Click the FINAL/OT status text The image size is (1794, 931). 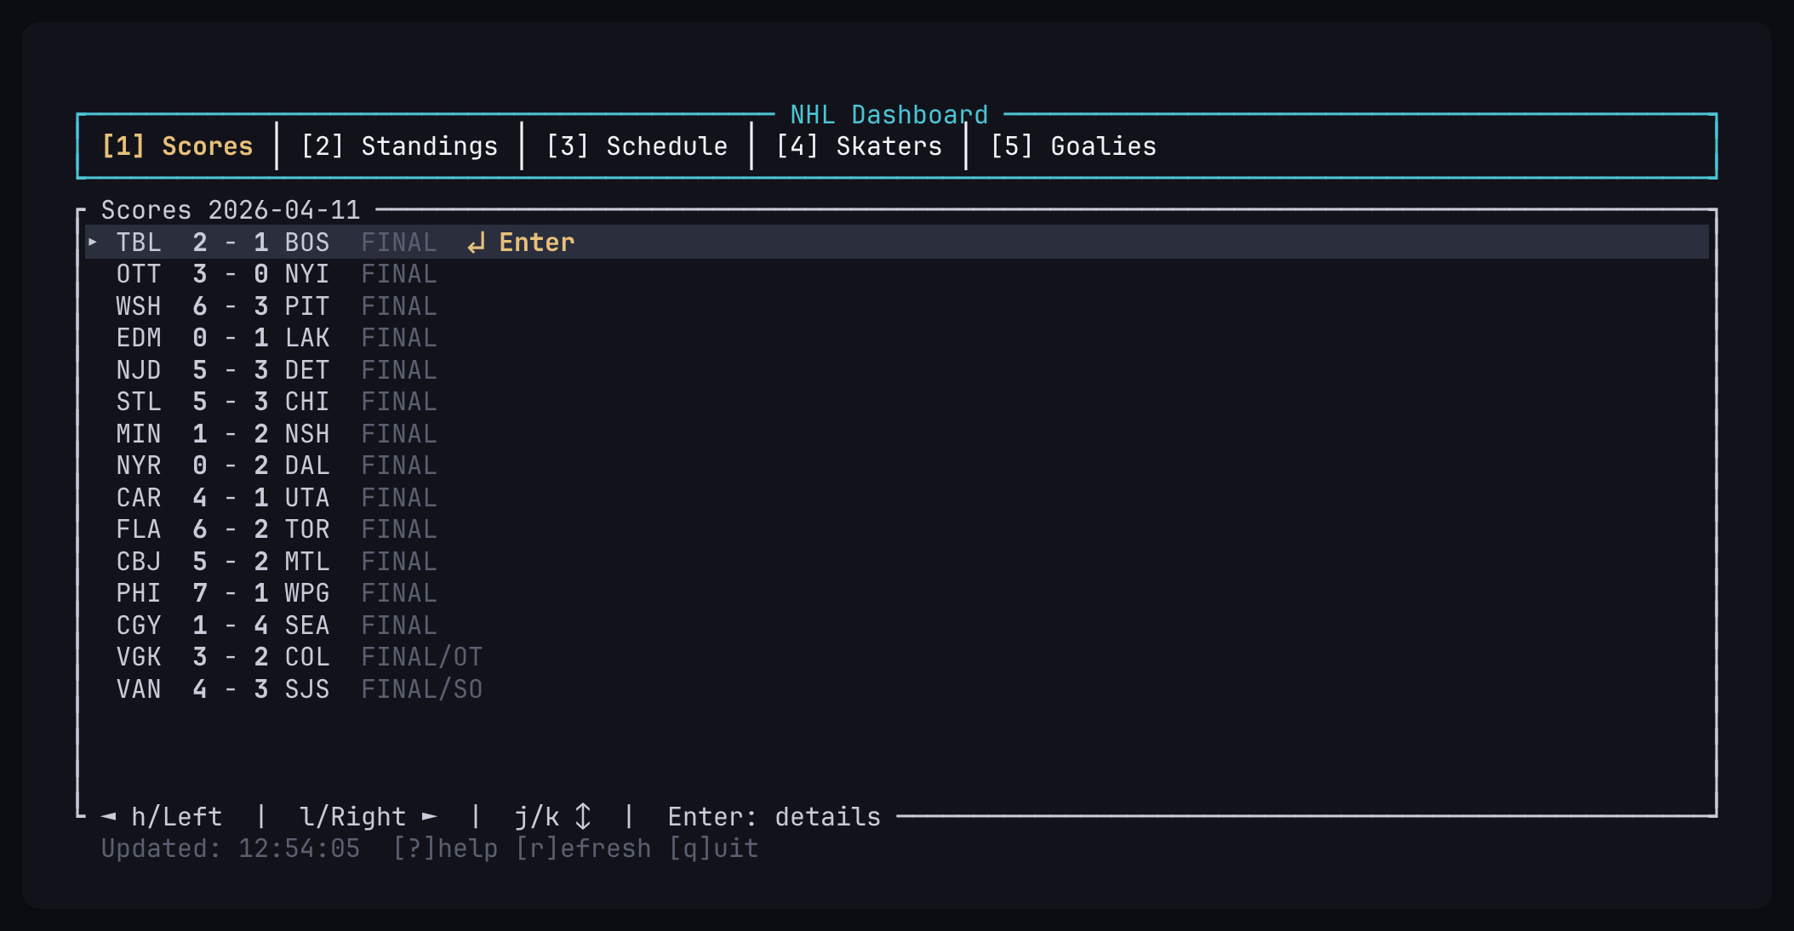tap(422, 657)
